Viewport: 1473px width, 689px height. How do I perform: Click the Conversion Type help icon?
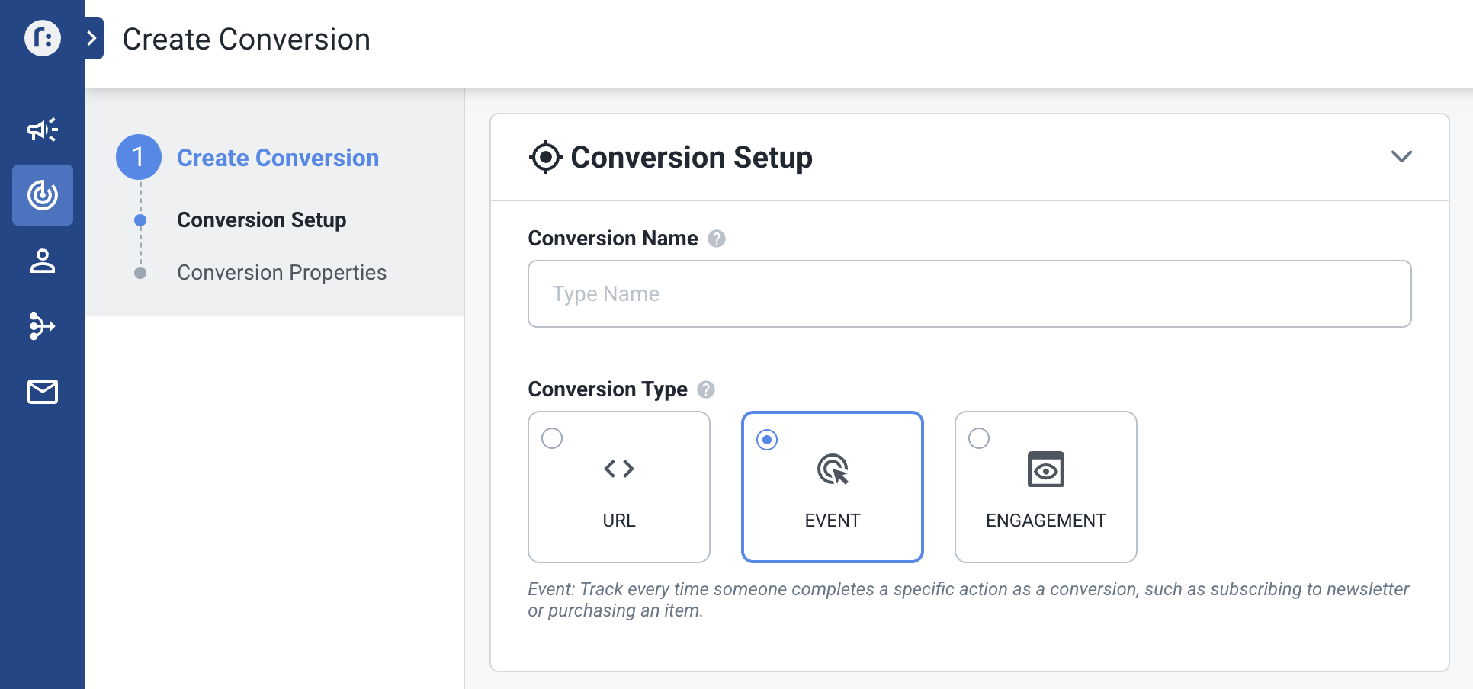tap(706, 389)
